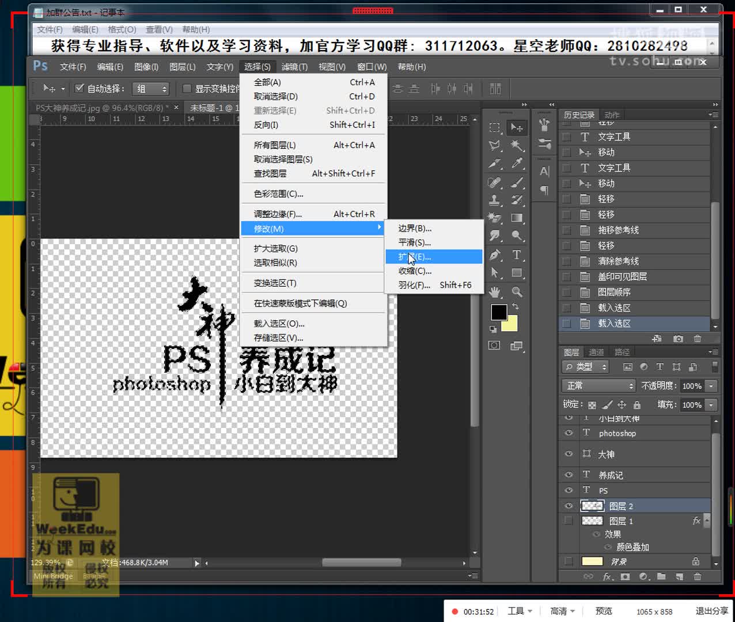The width and height of the screenshot is (735, 622).
Task: Select the Clone Stamp tool
Action: point(495,200)
